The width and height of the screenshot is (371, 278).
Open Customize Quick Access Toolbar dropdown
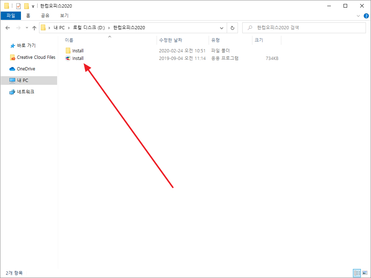point(33,6)
